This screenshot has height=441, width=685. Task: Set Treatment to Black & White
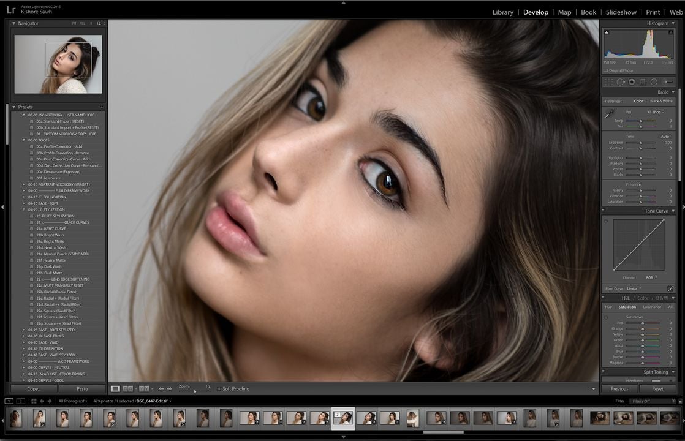[660, 101]
